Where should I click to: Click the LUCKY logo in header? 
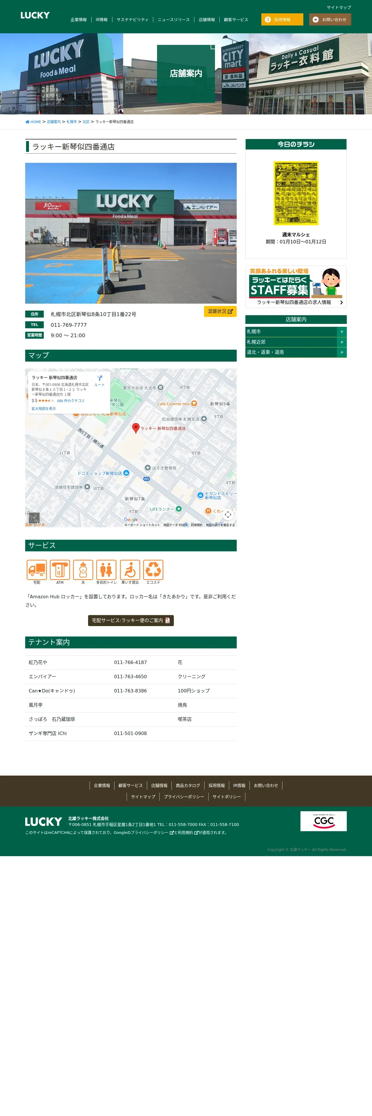35,15
